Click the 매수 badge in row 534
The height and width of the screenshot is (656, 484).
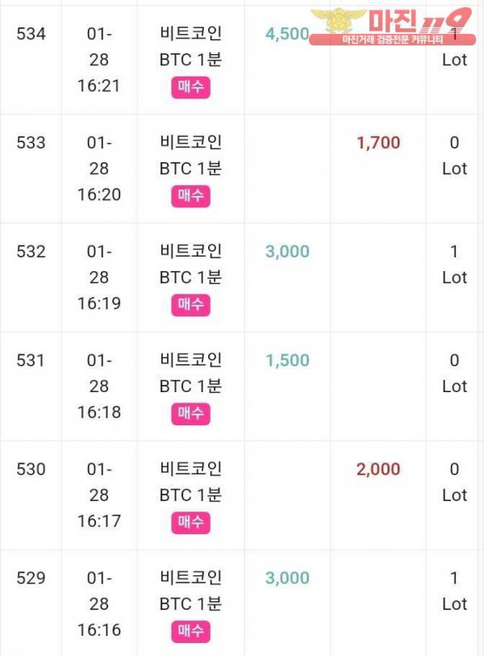click(190, 87)
